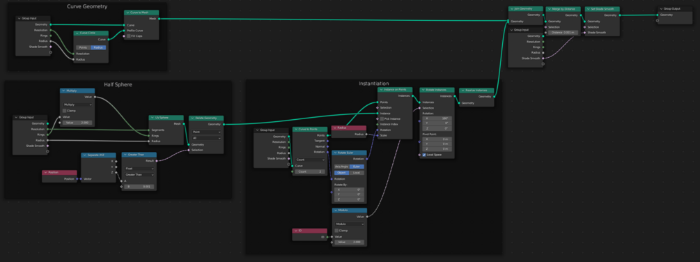Enable Pick Instance checkbox
The height and width of the screenshot is (262, 700).
[382, 118]
